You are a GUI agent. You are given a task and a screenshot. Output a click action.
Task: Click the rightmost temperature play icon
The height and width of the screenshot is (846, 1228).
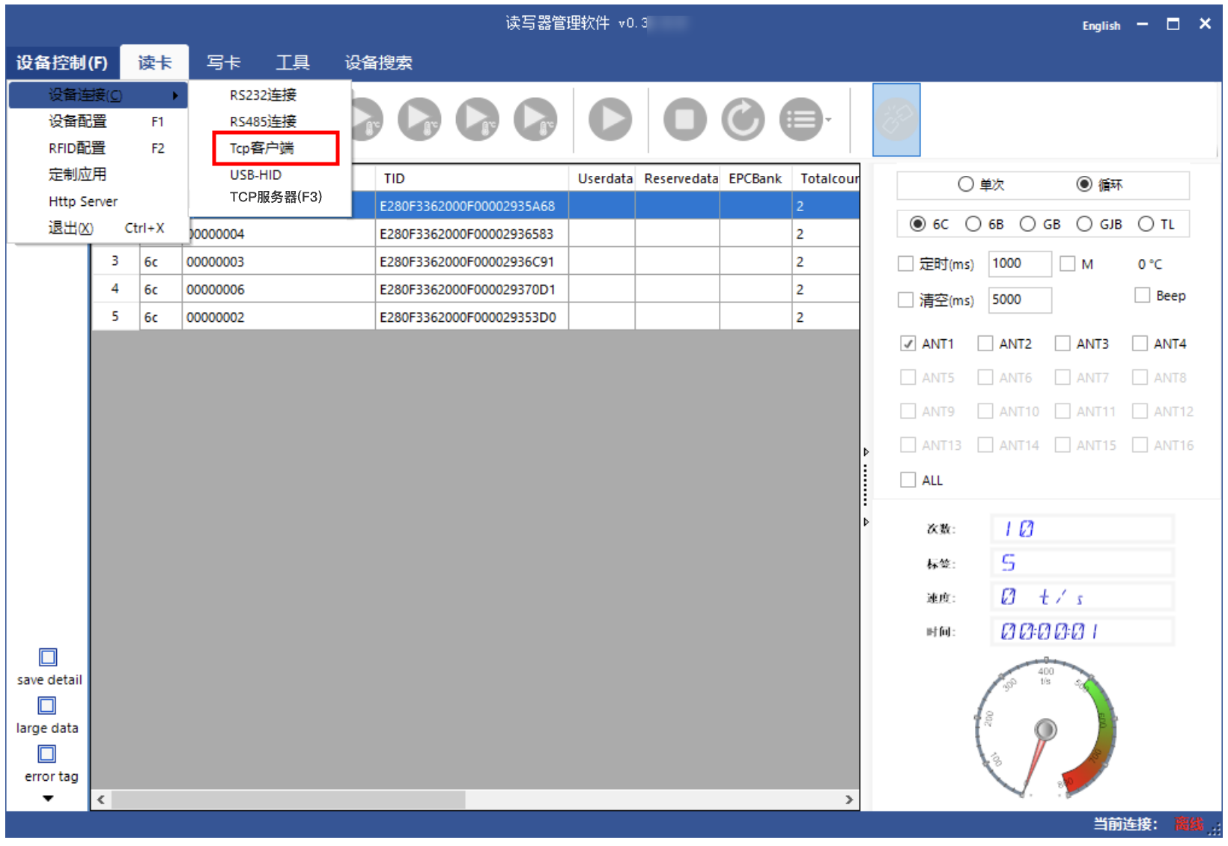535,120
